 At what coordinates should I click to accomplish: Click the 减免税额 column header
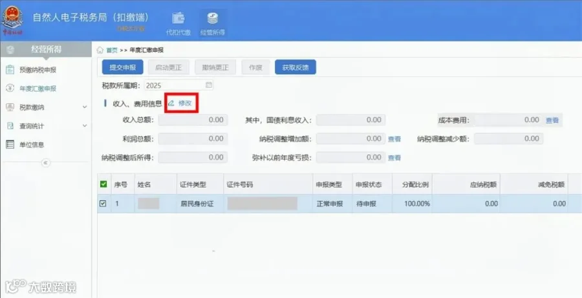point(534,184)
